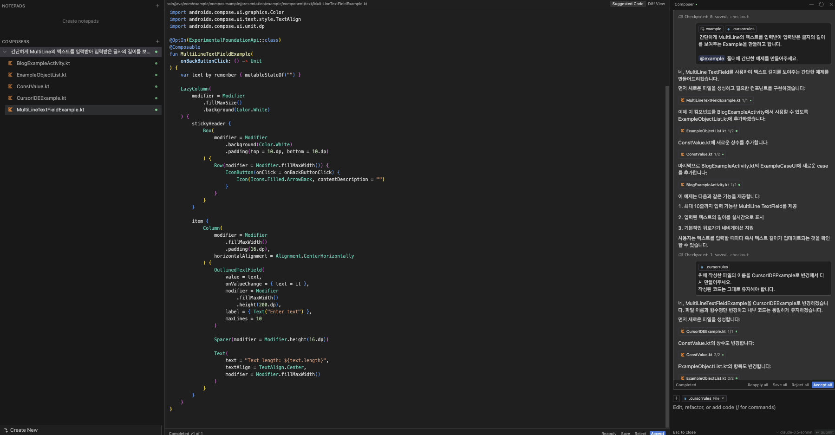Click the Checkpoint 1 book icon

click(x=680, y=255)
